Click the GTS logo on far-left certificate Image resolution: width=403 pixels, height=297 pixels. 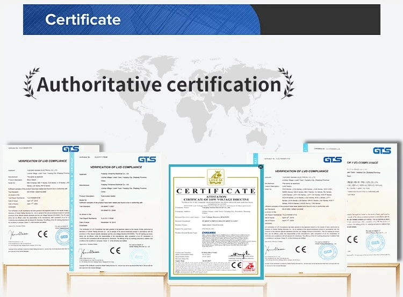coord(71,149)
